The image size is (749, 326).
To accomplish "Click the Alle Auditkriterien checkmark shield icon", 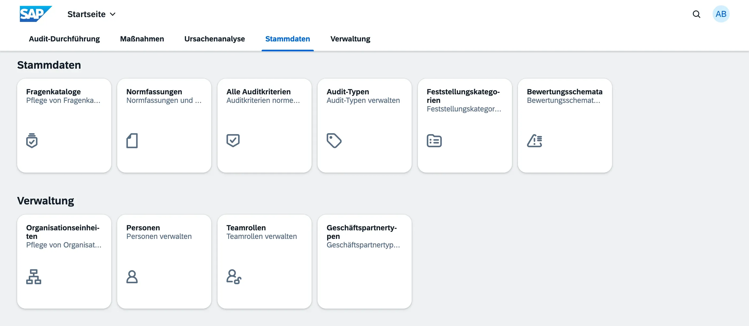I will [233, 141].
